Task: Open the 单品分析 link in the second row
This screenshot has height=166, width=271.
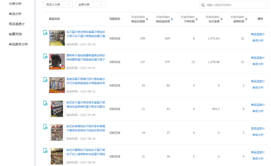Action: pos(258,64)
